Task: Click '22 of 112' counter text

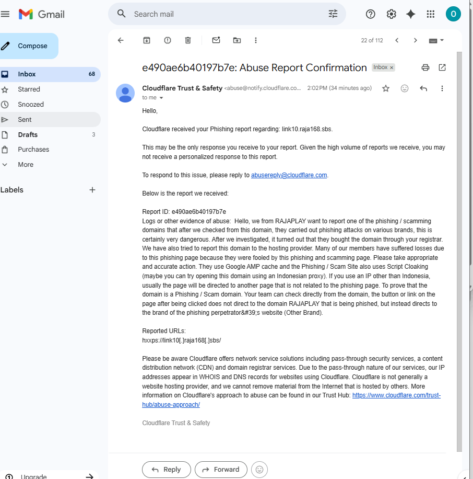Action: 372,41
